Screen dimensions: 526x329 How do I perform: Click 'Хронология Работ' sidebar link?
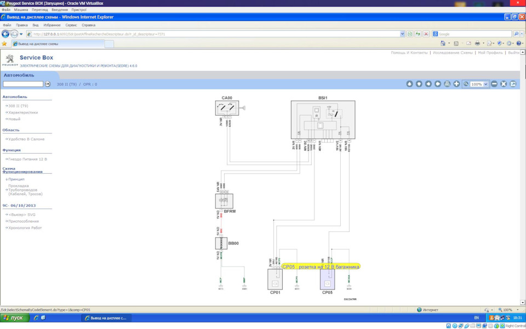pyautogui.click(x=25, y=228)
